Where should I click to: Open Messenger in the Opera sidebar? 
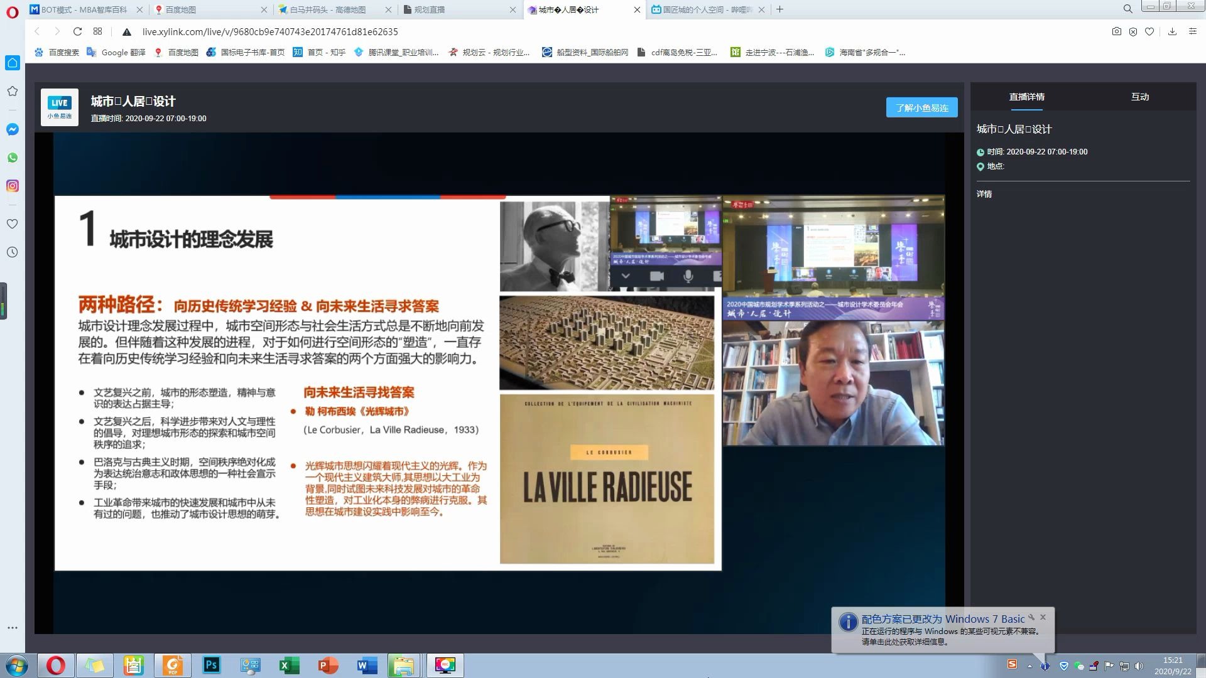[x=13, y=129]
